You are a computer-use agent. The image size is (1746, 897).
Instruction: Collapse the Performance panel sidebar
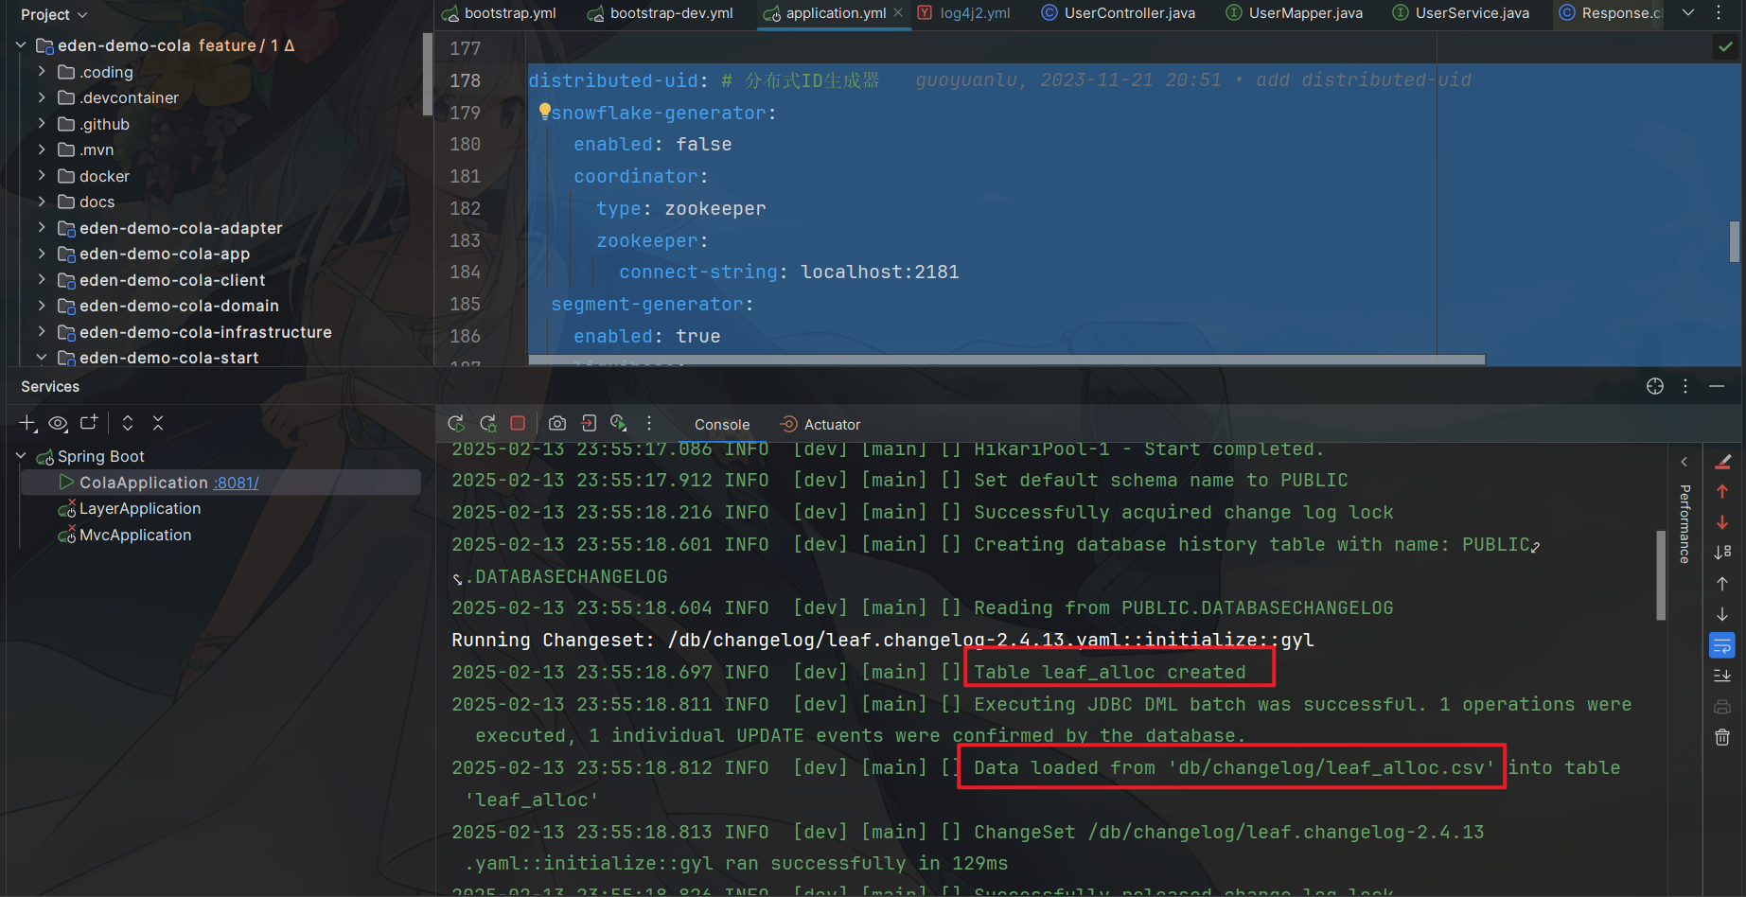point(1684,462)
